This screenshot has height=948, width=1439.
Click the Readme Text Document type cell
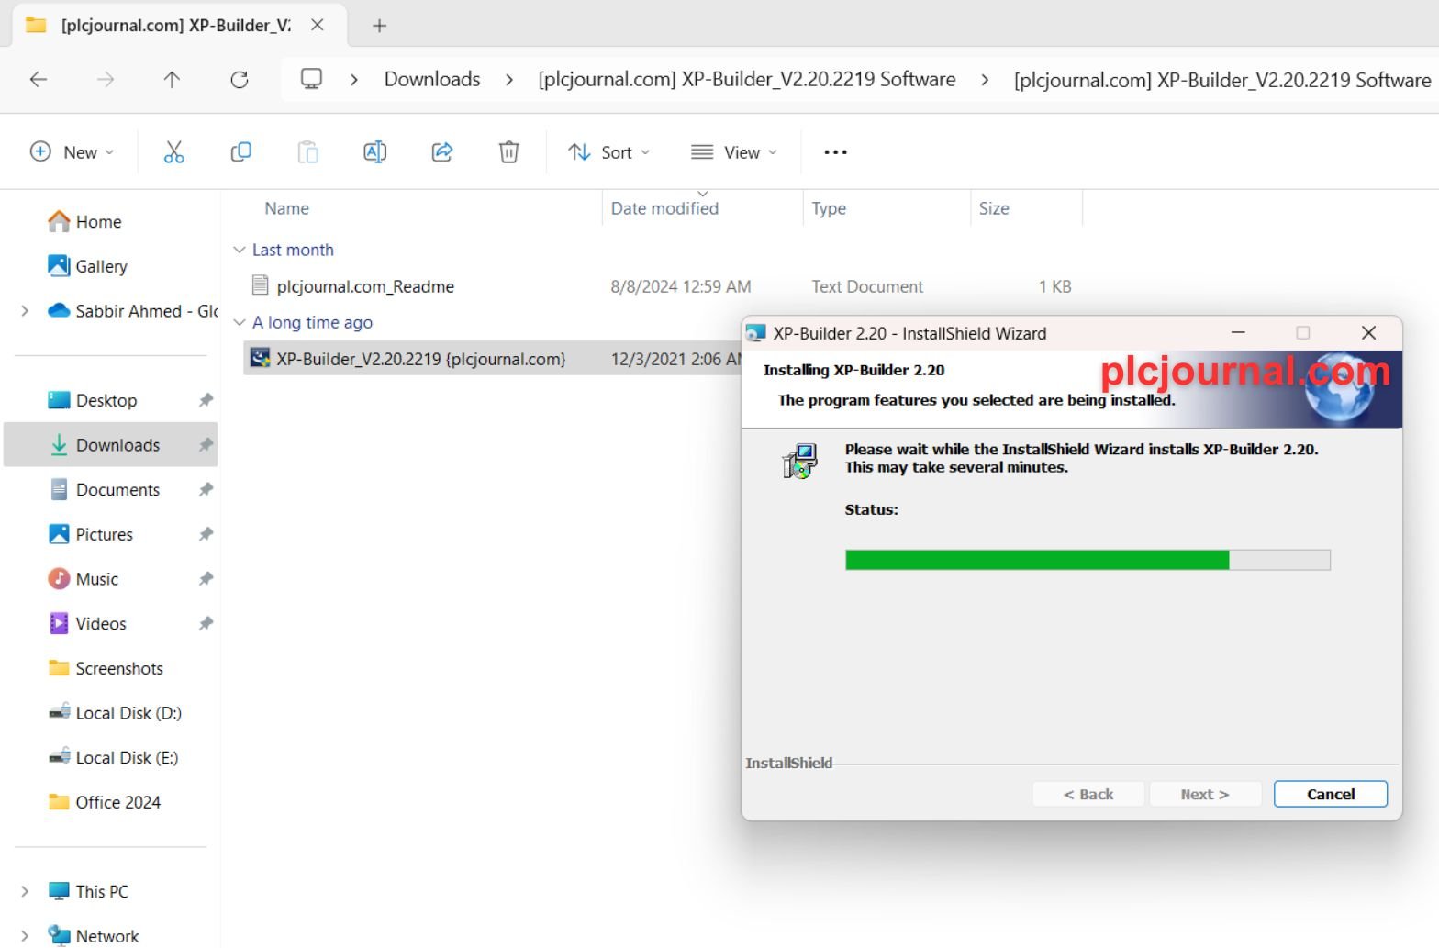click(867, 287)
